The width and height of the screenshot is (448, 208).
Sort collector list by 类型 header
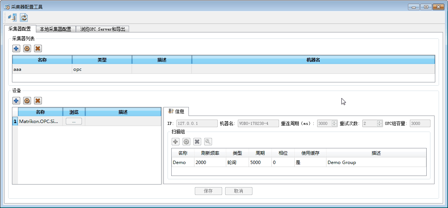pyautogui.click(x=102, y=60)
